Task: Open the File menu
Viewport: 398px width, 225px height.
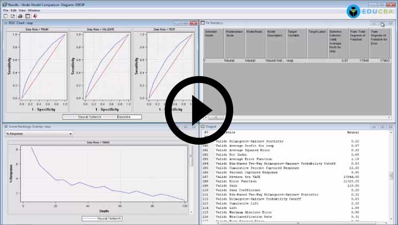Action: pyautogui.click(x=5, y=10)
